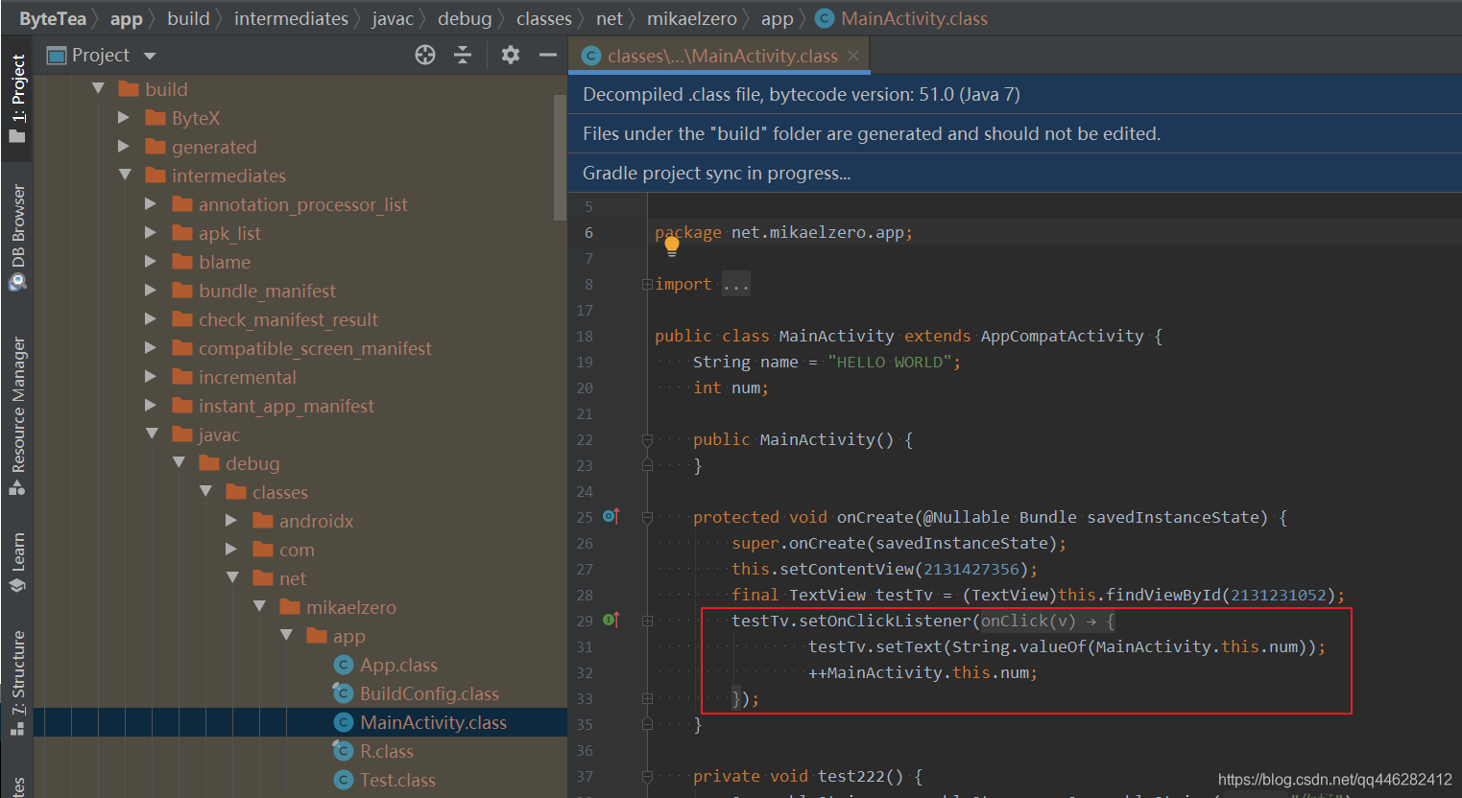Click classes in the breadcrumb bar
This screenshot has height=798, width=1462.
point(544,18)
